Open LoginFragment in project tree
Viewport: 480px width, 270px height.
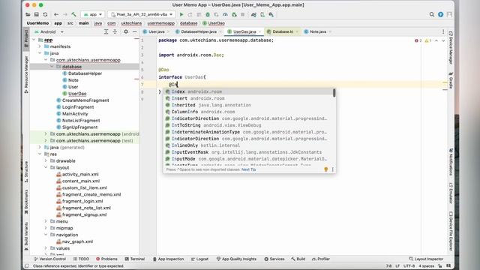pos(78,106)
